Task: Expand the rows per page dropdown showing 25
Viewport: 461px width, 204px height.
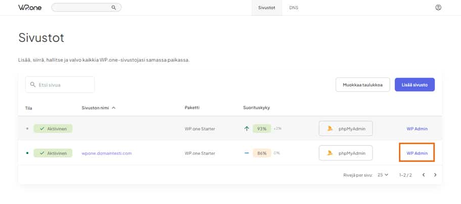Action: 383,175
